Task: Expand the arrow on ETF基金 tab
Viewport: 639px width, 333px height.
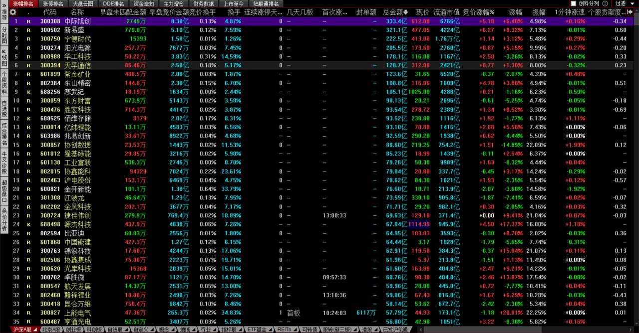Action: [x=270, y=330]
